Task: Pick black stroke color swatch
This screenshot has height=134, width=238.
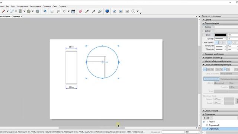Action: 221,35
